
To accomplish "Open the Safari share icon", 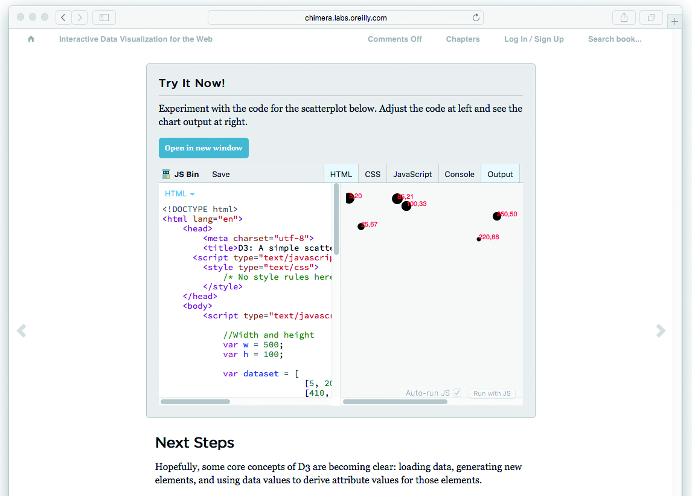I will [624, 18].
